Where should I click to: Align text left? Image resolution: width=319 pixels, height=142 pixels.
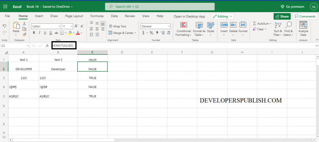[92, 29]
